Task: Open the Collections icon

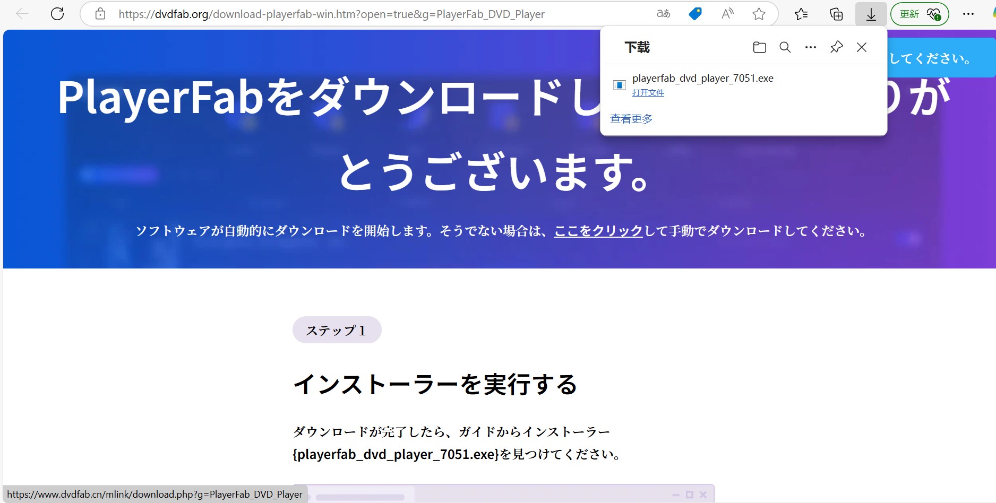Action: (x=836, y=14)
